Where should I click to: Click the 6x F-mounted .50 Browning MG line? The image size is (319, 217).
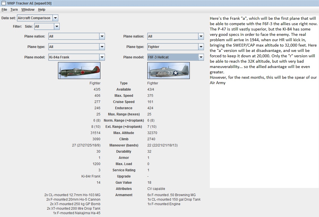(x=171, y=195)
